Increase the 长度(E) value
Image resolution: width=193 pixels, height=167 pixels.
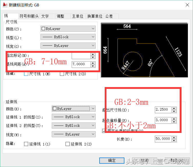coord(174,138)
